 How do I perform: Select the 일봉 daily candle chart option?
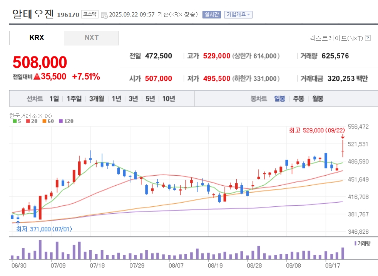click(x=279, y=98)
